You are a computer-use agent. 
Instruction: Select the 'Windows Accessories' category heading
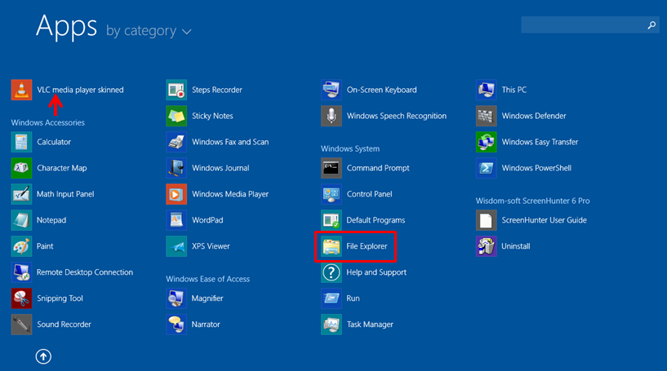click(47, 123)
